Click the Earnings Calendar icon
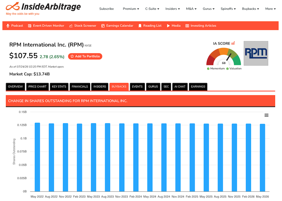This screenshot has height=201, width=282. 103,26
